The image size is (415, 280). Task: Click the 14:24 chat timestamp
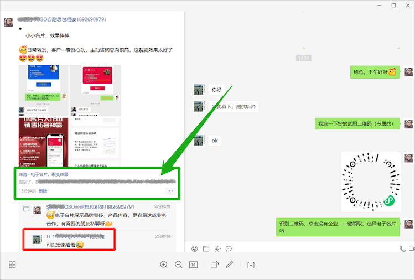click(x=304, y=58)
